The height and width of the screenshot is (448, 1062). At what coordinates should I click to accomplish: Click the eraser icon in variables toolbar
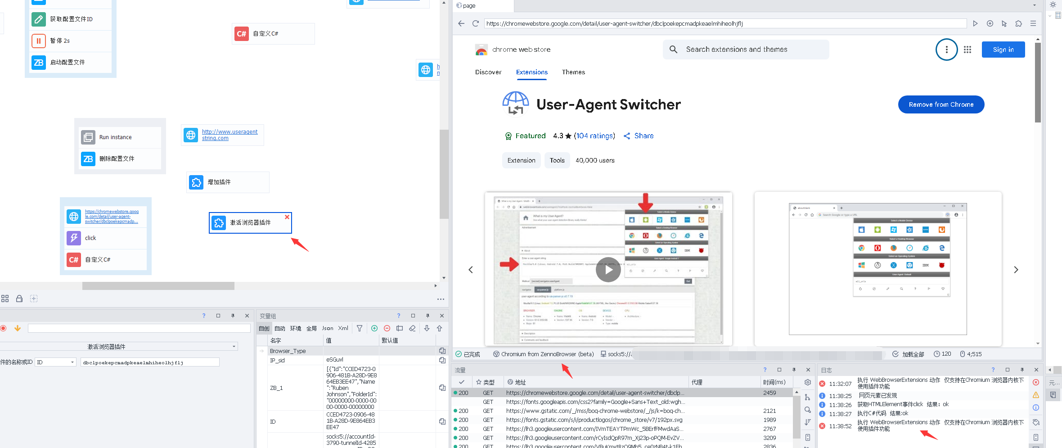coord(412,328)
